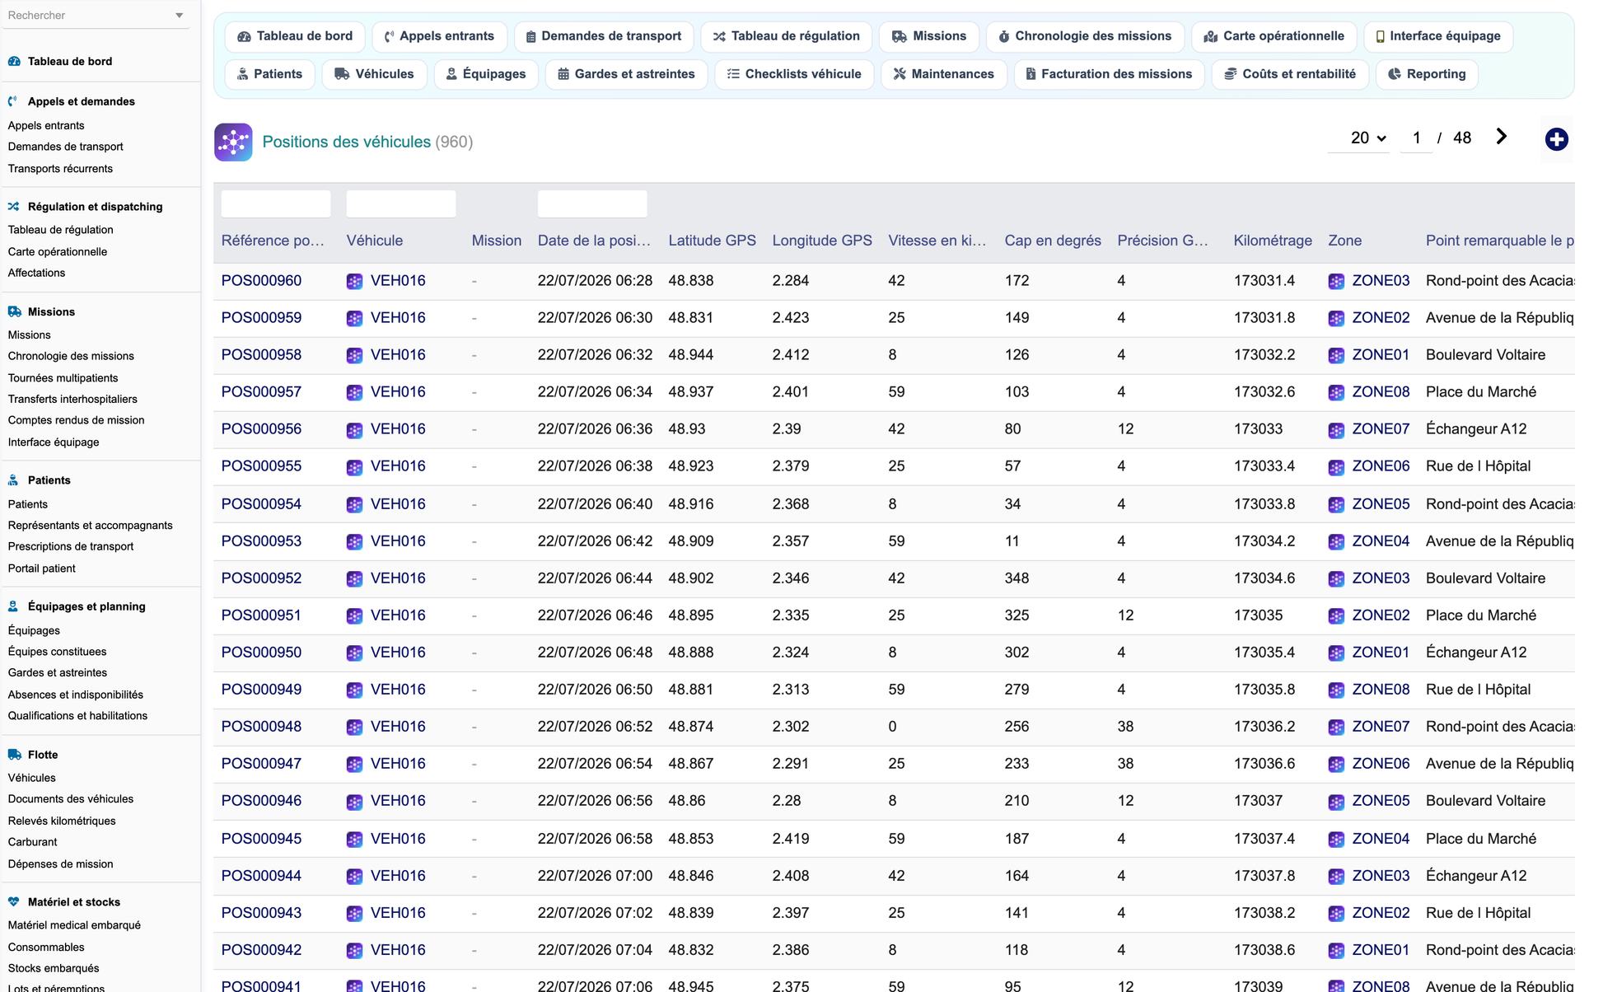Click zone icon beside ZONE08 in POS000957 row
1603x992 pixels.
click(1336, 393)
